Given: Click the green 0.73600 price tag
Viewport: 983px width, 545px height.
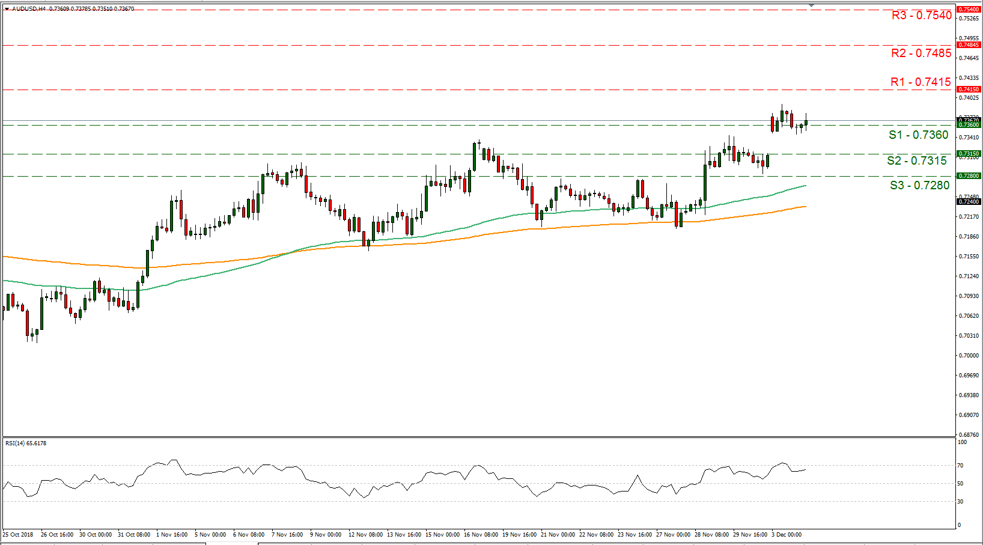Looking at the screenshot, I should 969,125.
